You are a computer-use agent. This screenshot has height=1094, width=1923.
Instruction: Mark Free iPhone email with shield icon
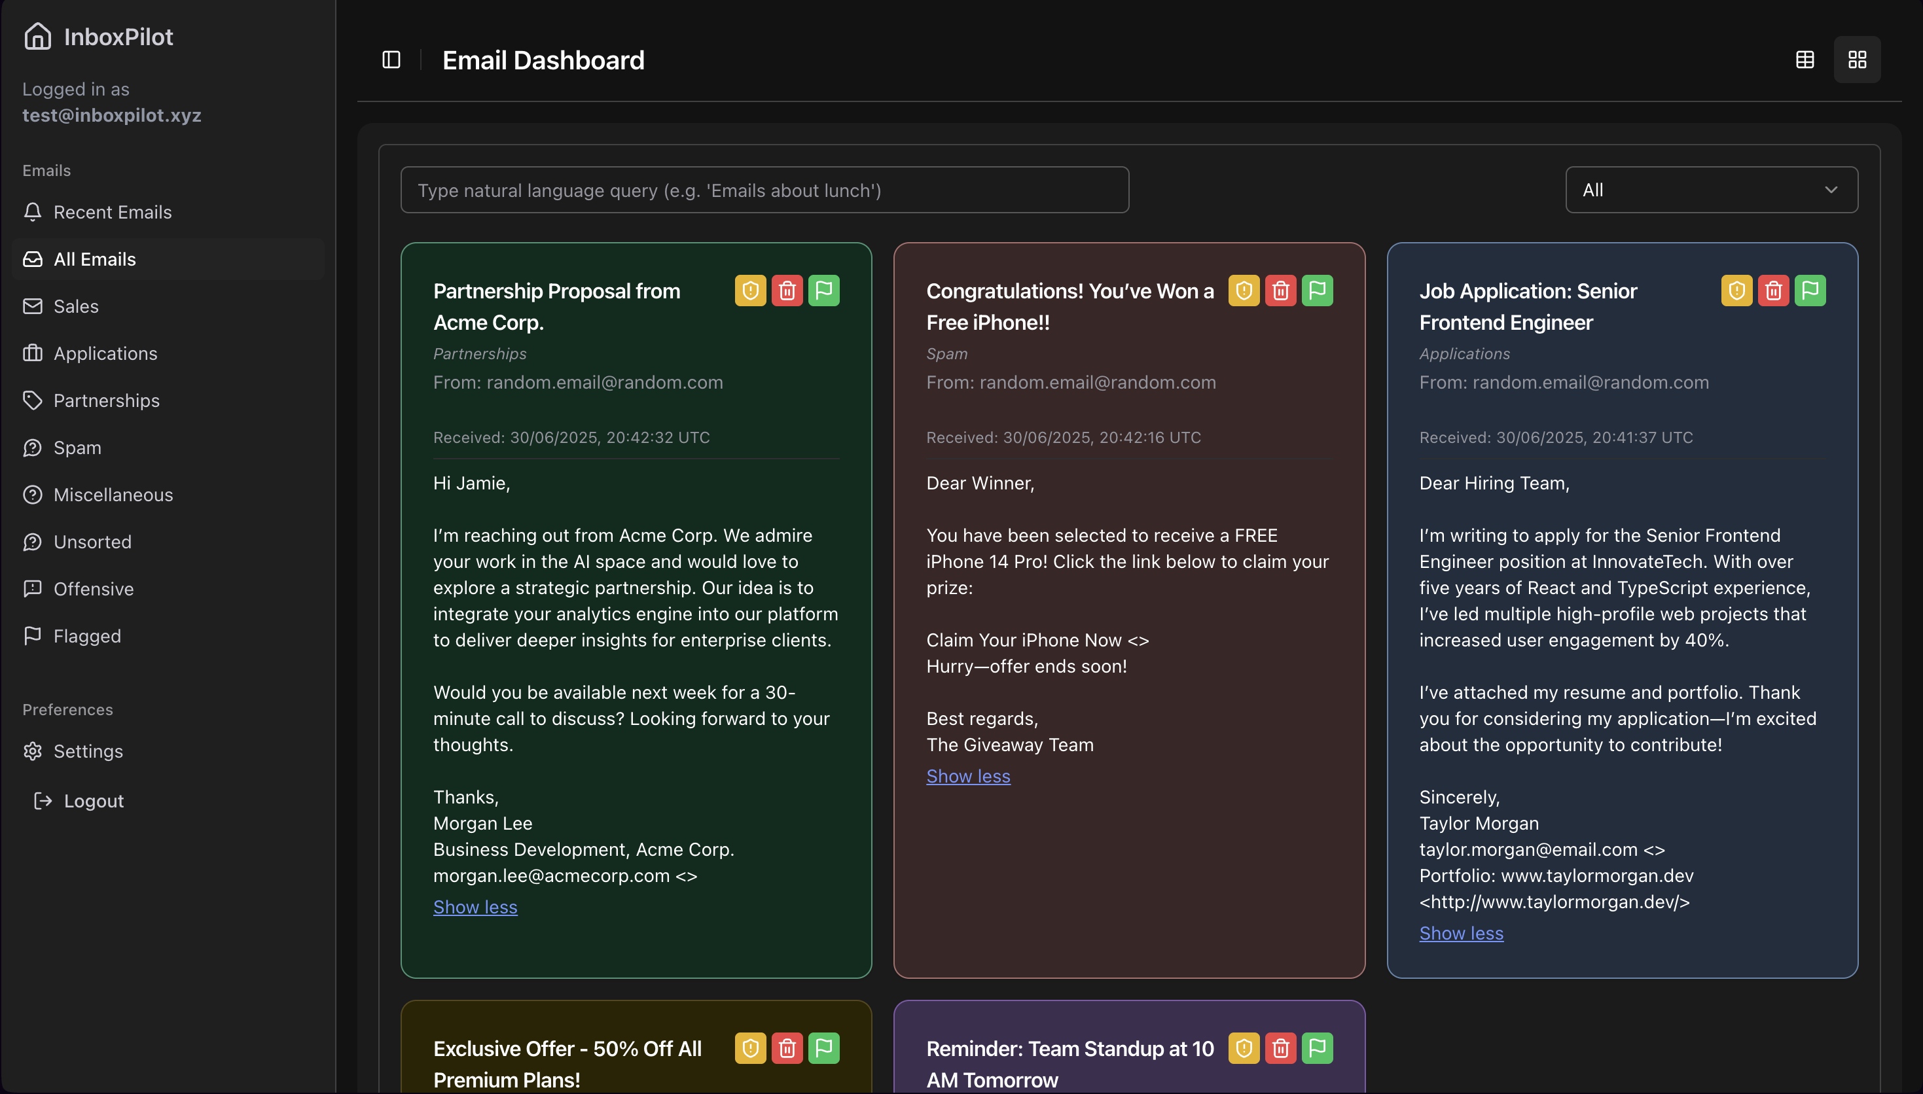[x=1244, y=291]
